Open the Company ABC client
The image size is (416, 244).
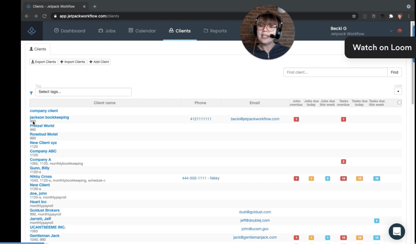tap(43, 151)
